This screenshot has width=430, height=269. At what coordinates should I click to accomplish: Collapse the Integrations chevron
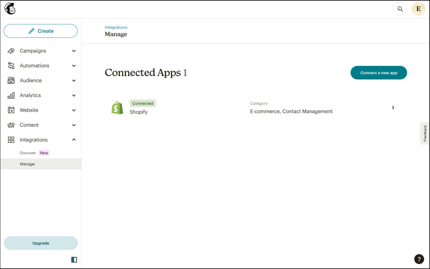(74, 140)
